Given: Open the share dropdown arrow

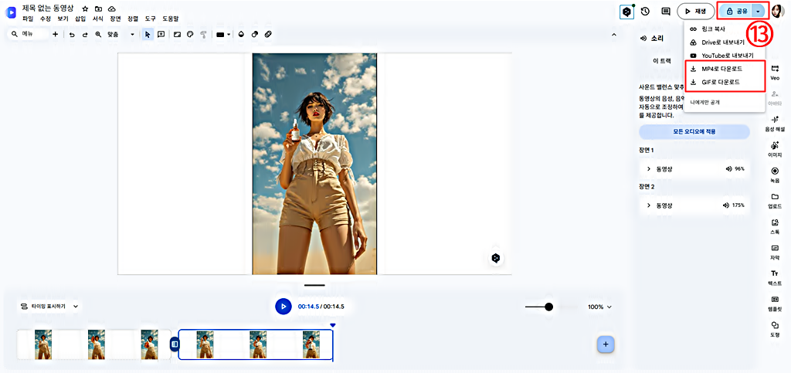Looking at the screenshot, I should click(x=759, y=11).
